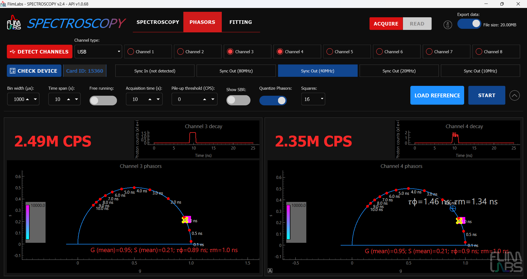The image size is (527, 279).
Task: Select Sync In (not detected) option
Action: coord(155,71)
